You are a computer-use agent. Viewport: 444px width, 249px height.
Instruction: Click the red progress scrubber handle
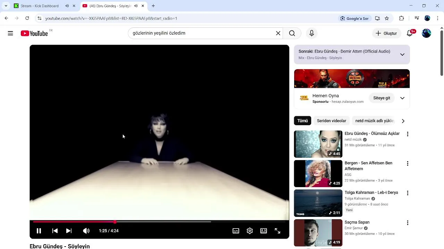[115, 222]
